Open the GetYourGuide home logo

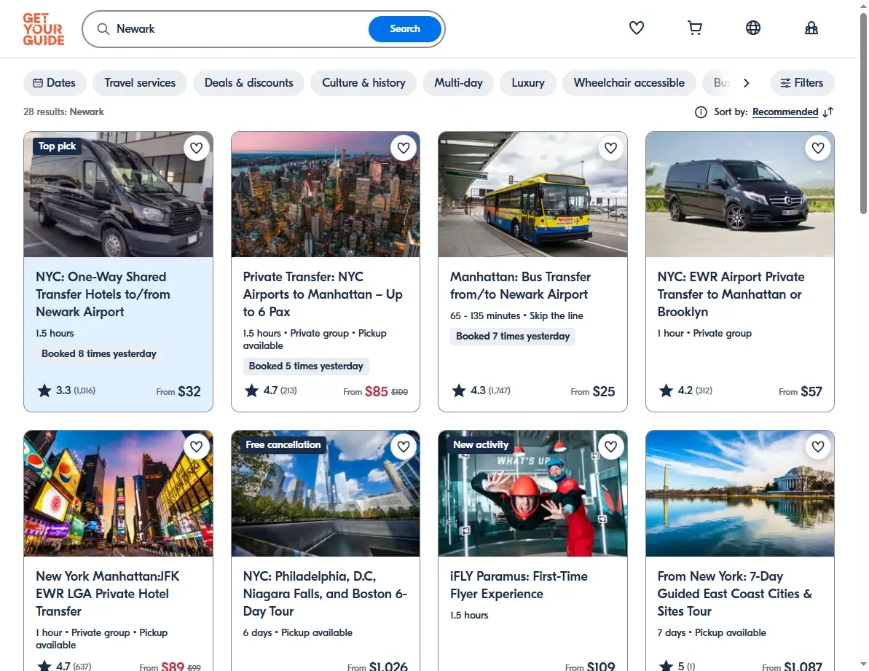point(44,29)
